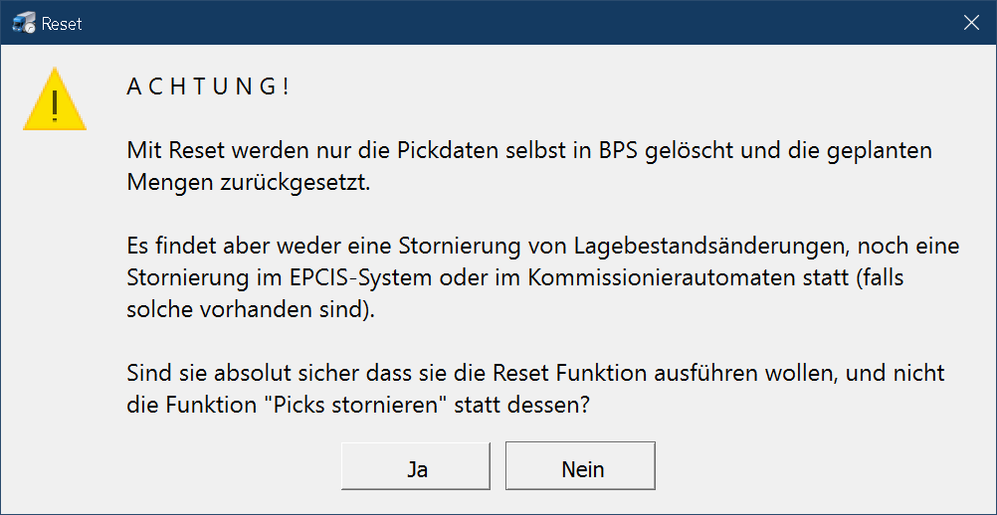Confirm the reset with the Ja button
This screenshot has width=997, height=515.
pyautogui.click(x=416, y=469)
